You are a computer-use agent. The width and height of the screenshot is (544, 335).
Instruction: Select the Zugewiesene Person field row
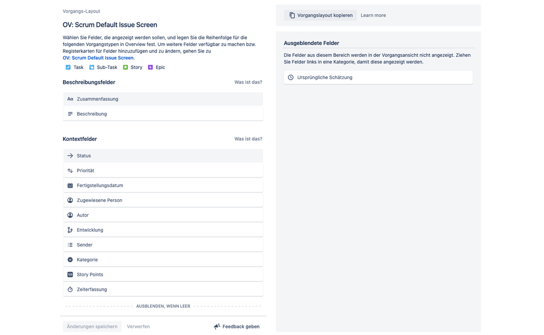pos(163,200)
